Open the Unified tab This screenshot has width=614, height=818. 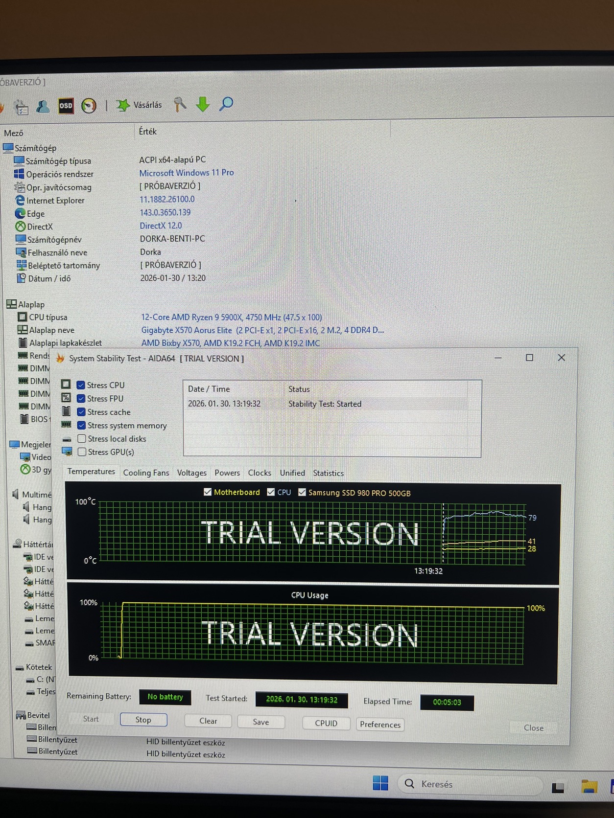[292, 473]
